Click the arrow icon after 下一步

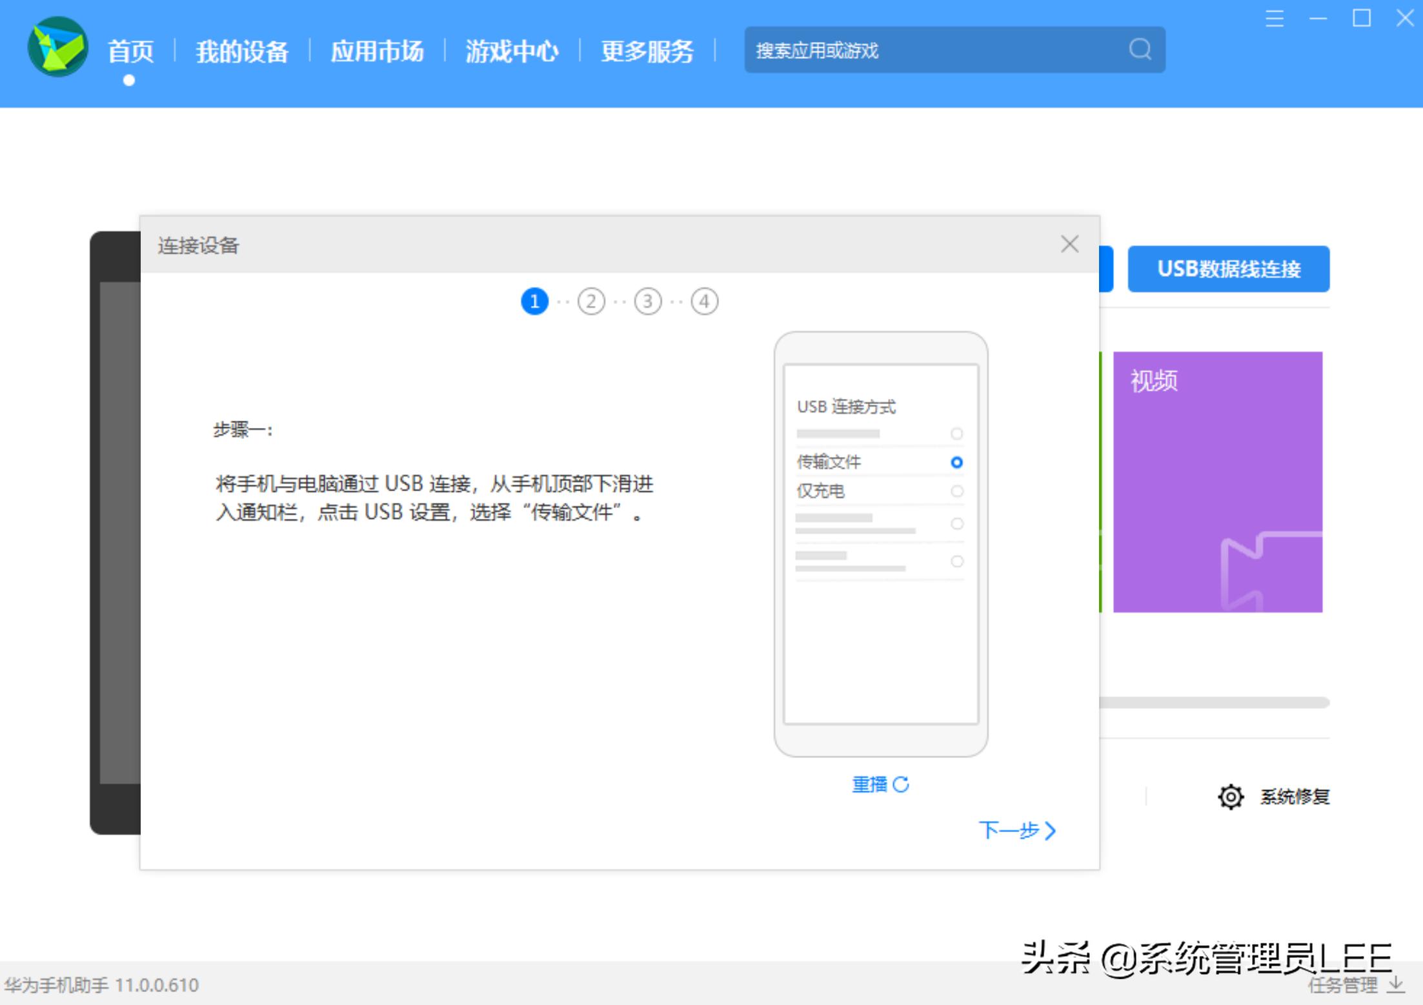1051,831
